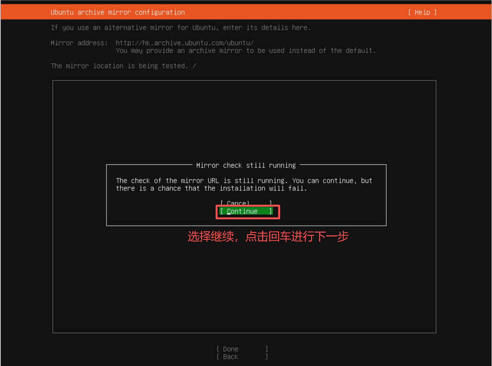Click the empty middle of the orange header bar
492x366 pixels.
[296, 12]
